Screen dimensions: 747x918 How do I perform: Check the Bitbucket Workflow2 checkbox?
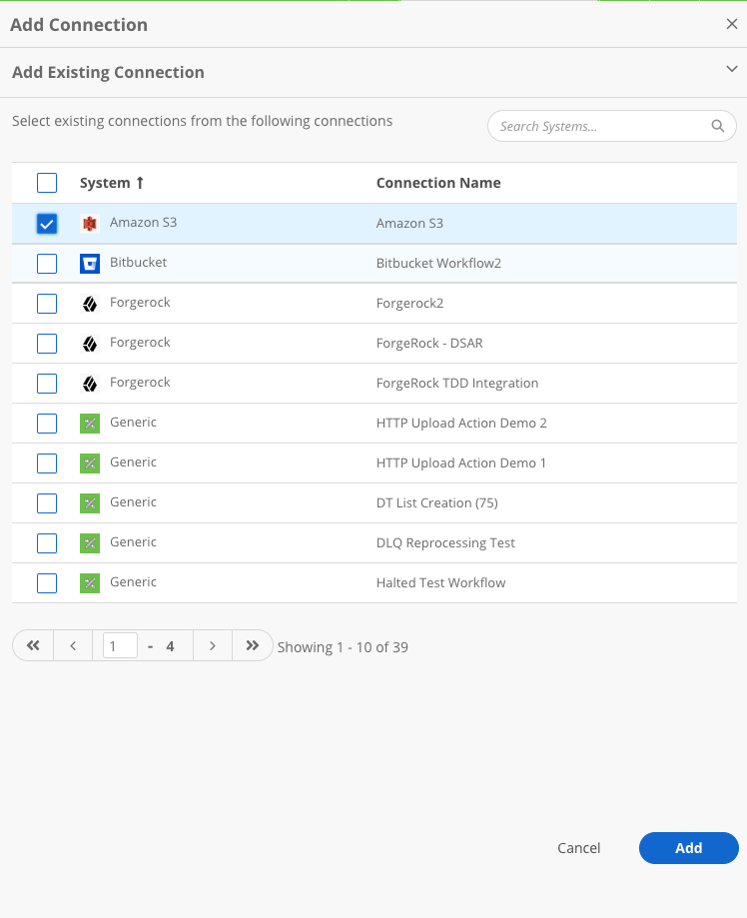47,264
